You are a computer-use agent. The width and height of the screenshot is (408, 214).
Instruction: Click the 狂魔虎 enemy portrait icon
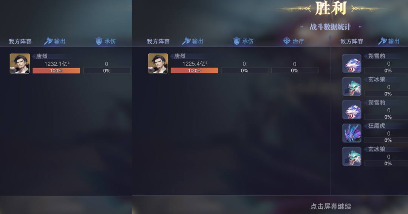click(x=352, y=133)
